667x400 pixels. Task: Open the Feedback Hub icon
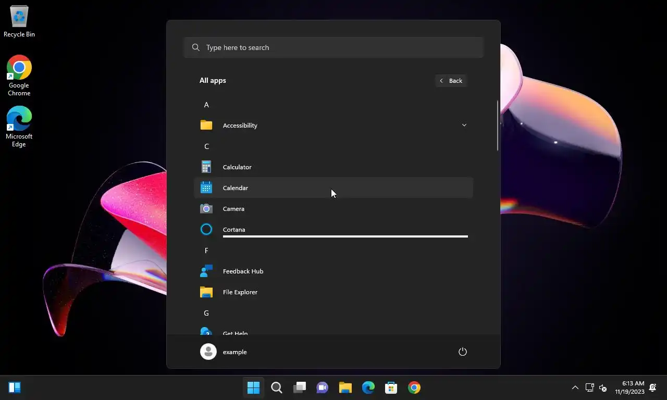click(206, 271)
